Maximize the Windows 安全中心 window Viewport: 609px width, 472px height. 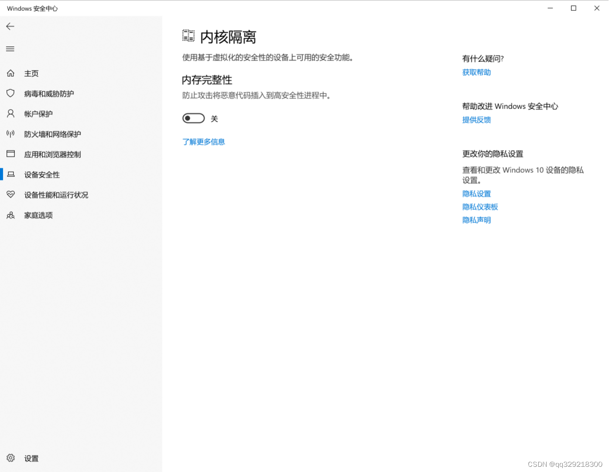pos(574,8)
